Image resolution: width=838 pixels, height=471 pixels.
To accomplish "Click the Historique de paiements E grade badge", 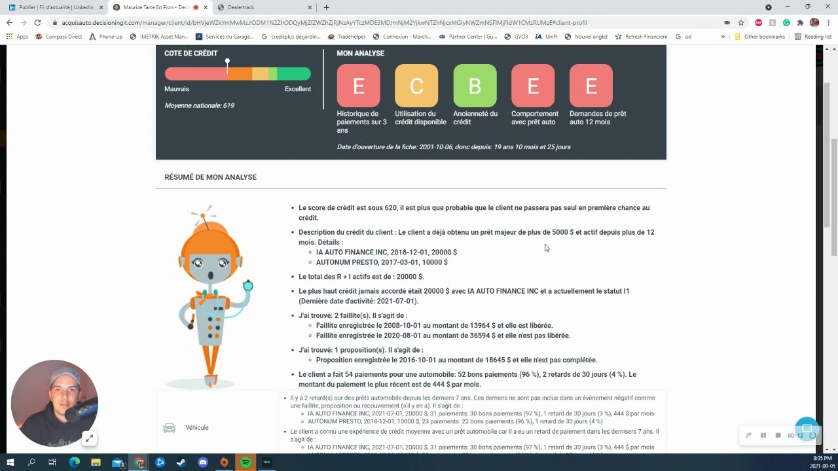I will point(358,86).
